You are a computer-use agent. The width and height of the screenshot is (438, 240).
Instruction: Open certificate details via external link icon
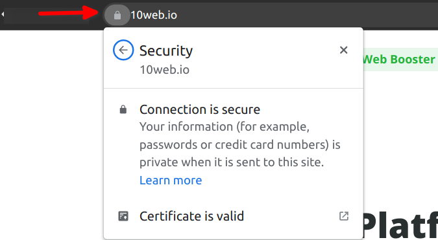(x=344, y=216)
